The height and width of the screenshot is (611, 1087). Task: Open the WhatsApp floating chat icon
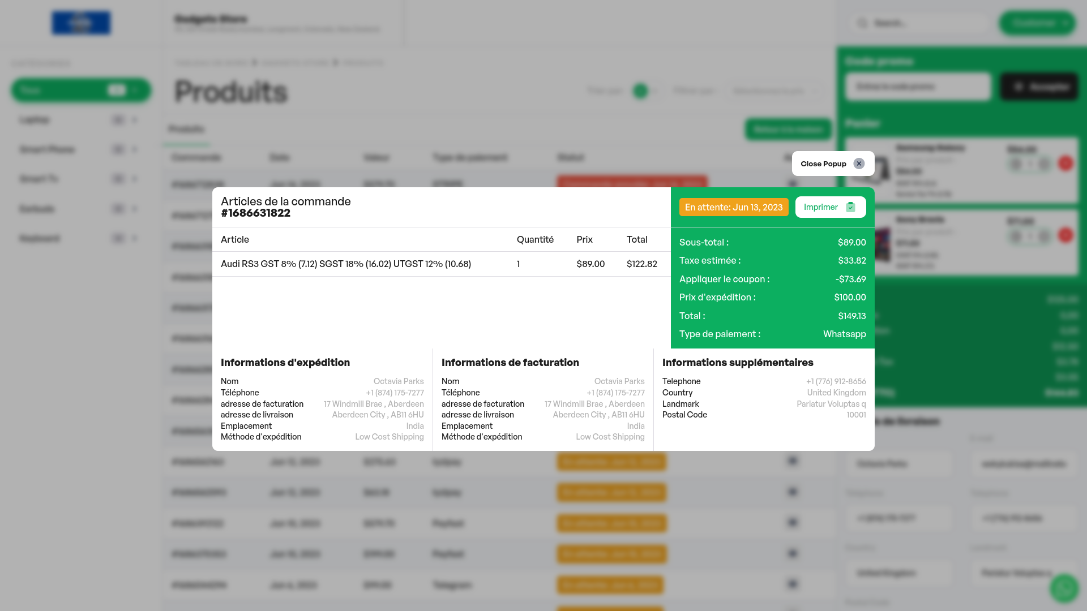click(x=1064, y=588)
